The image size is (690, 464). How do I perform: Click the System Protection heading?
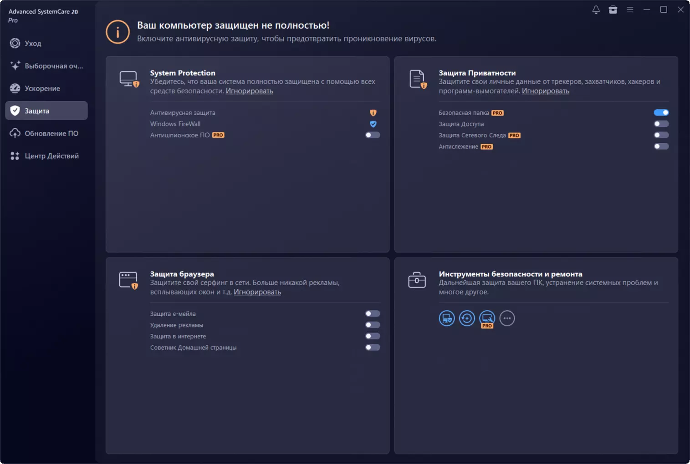coord(183,73)
